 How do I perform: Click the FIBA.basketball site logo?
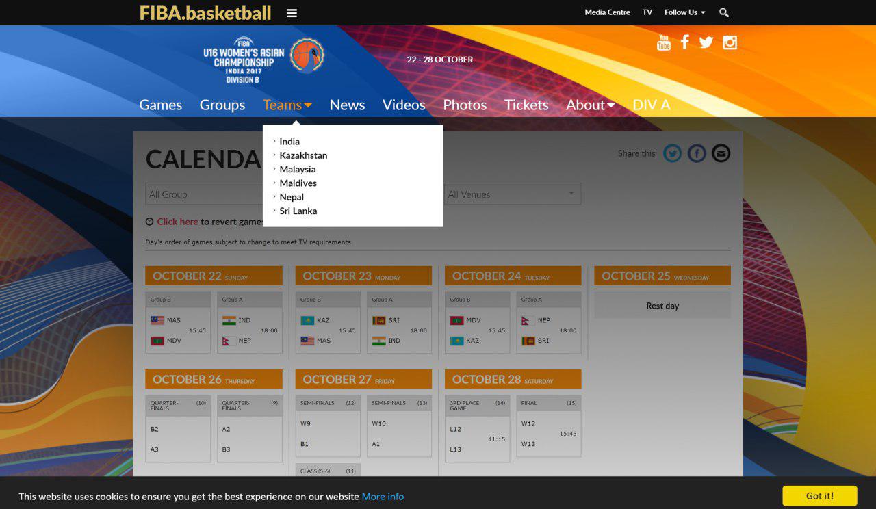click(205, 13)
